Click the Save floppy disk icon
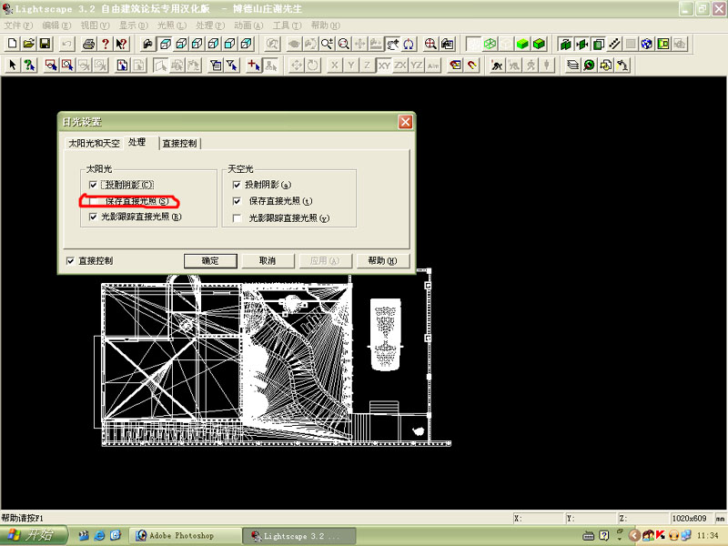Image resolution: width=728 pixels, height=546 pixels. [x=45, y=44]
